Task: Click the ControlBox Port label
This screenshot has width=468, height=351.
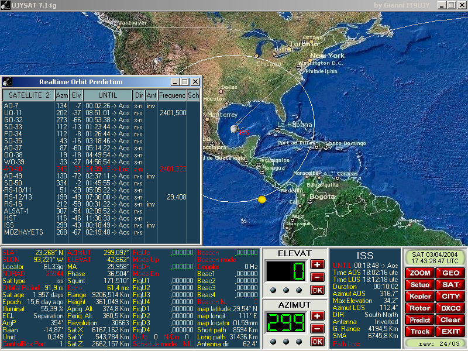Action: [x=24, y=344]
